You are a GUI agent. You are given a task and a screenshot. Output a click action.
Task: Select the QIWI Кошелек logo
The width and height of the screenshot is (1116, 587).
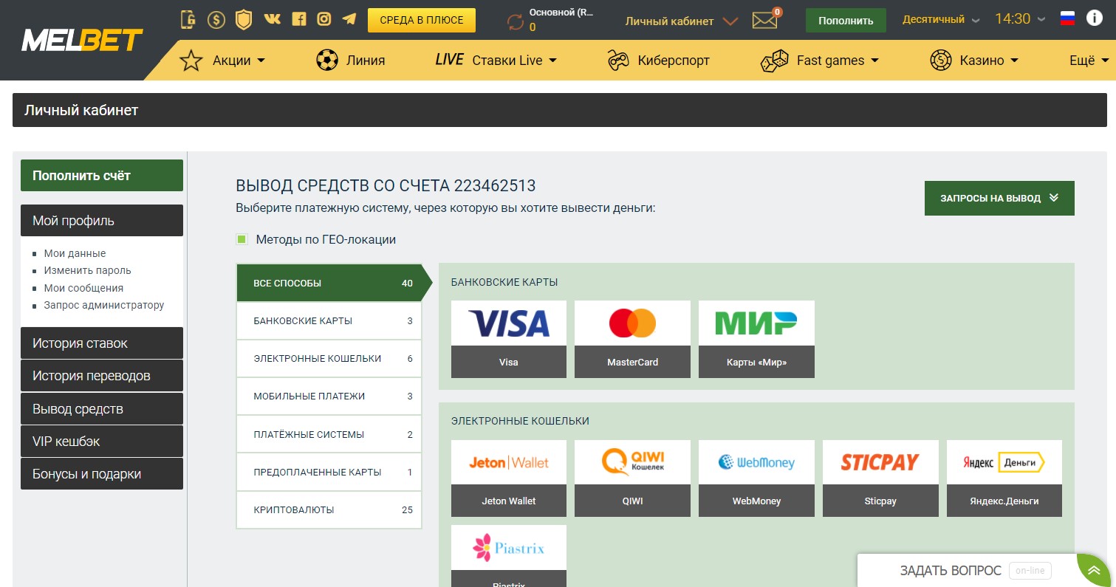click(632, 463)
